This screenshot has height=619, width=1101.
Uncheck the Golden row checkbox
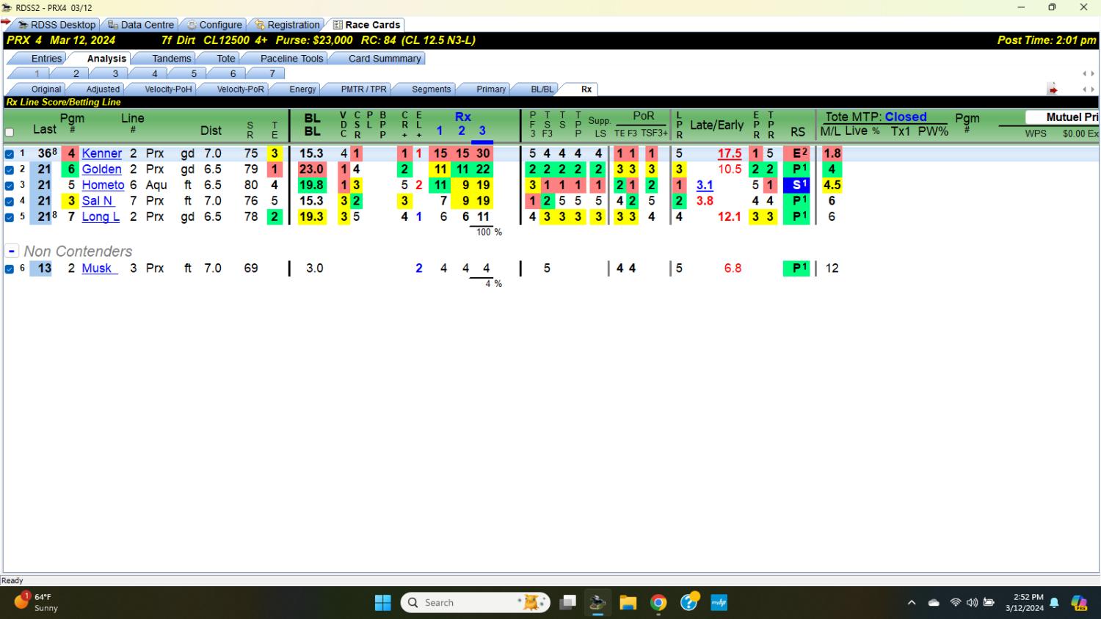10,169
